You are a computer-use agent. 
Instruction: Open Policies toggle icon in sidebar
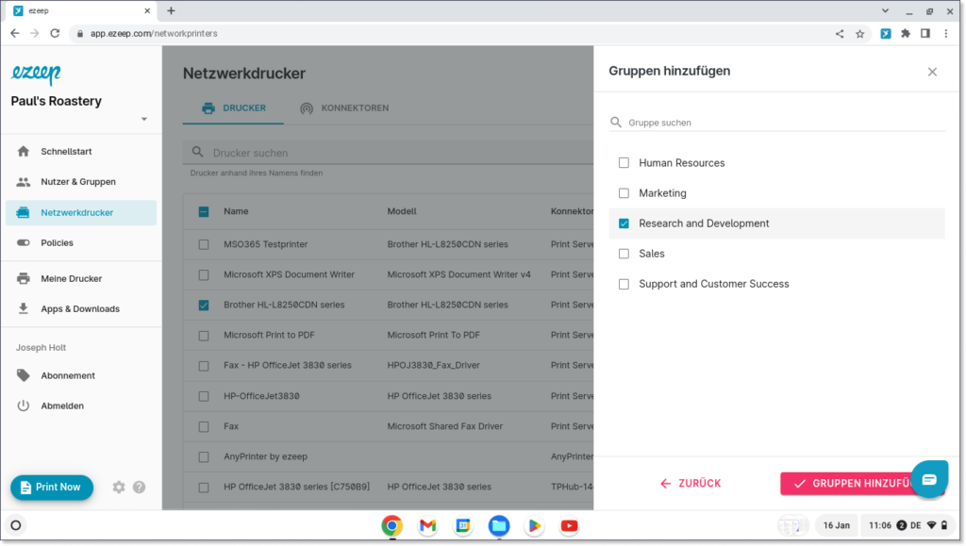pos(24,242)
